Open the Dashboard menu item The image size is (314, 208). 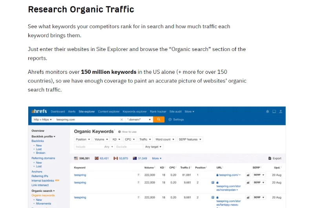(x=58, y=111)
